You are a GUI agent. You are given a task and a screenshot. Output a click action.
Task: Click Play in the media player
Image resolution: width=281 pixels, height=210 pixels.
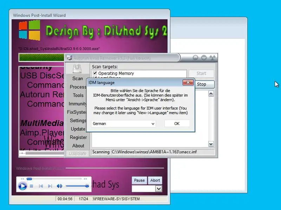pyautogui.click(x=22, y=186)
